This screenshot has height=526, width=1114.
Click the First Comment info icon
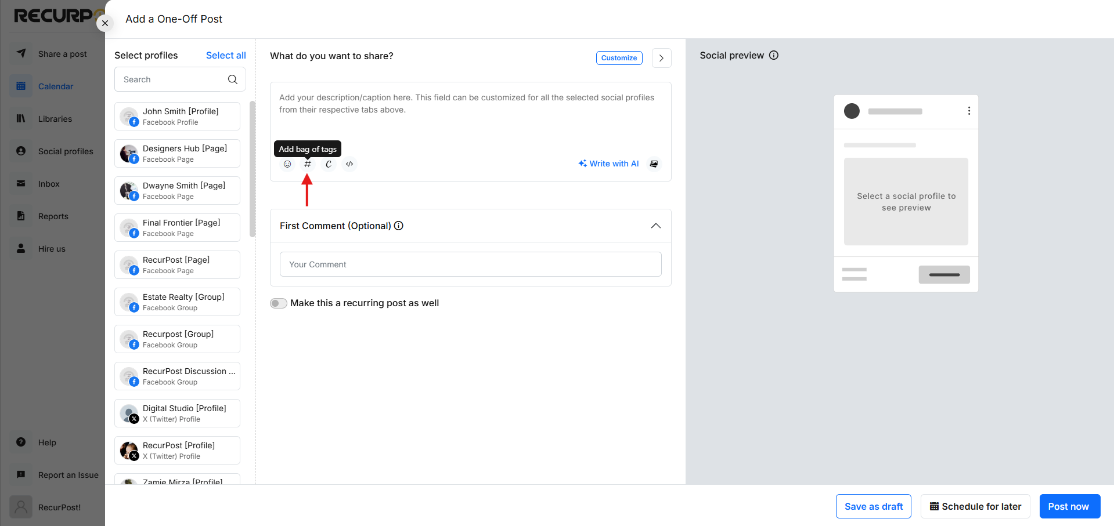[x=399, y=226]
